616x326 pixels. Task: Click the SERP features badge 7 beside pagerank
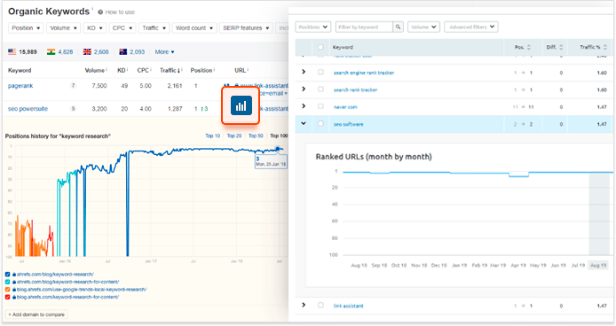[x=73, y=86]
